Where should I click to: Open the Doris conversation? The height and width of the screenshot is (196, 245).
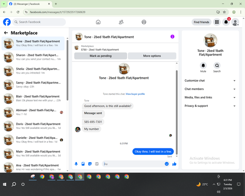(x=33, y=126)
